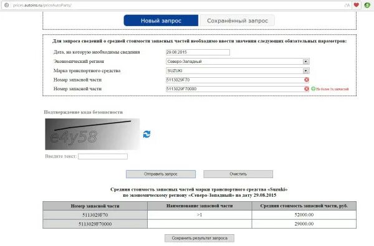Click label Введите текст

[x=60, y=156]
